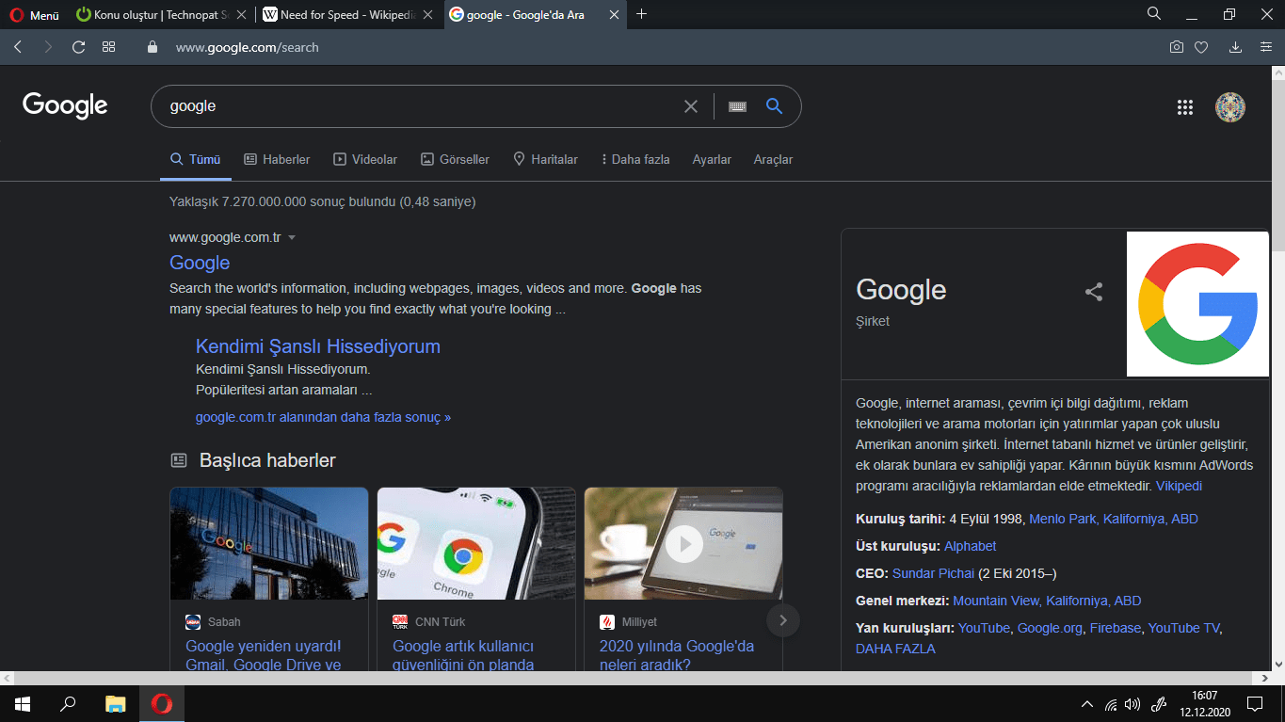
Task: Play the Milliyet news video thumbnail
Action: click(683, 543)
